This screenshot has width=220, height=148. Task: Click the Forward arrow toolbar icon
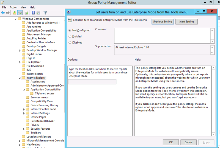pos(8,13)
